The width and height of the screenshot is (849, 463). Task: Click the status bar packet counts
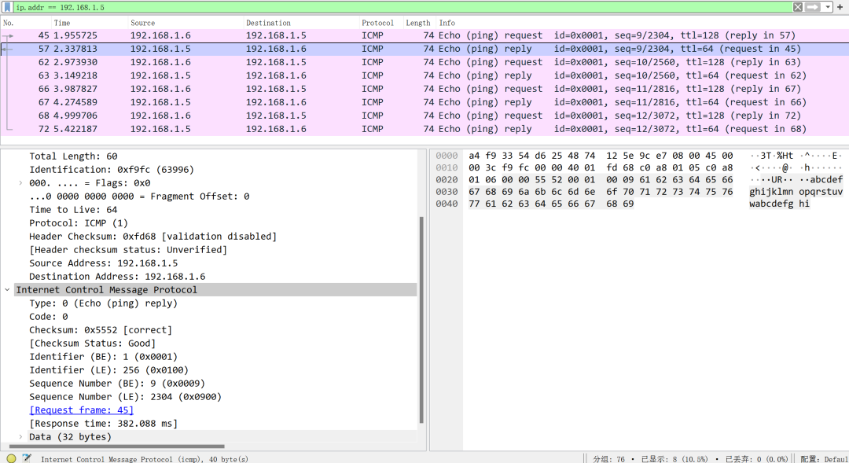pos(690,458)
